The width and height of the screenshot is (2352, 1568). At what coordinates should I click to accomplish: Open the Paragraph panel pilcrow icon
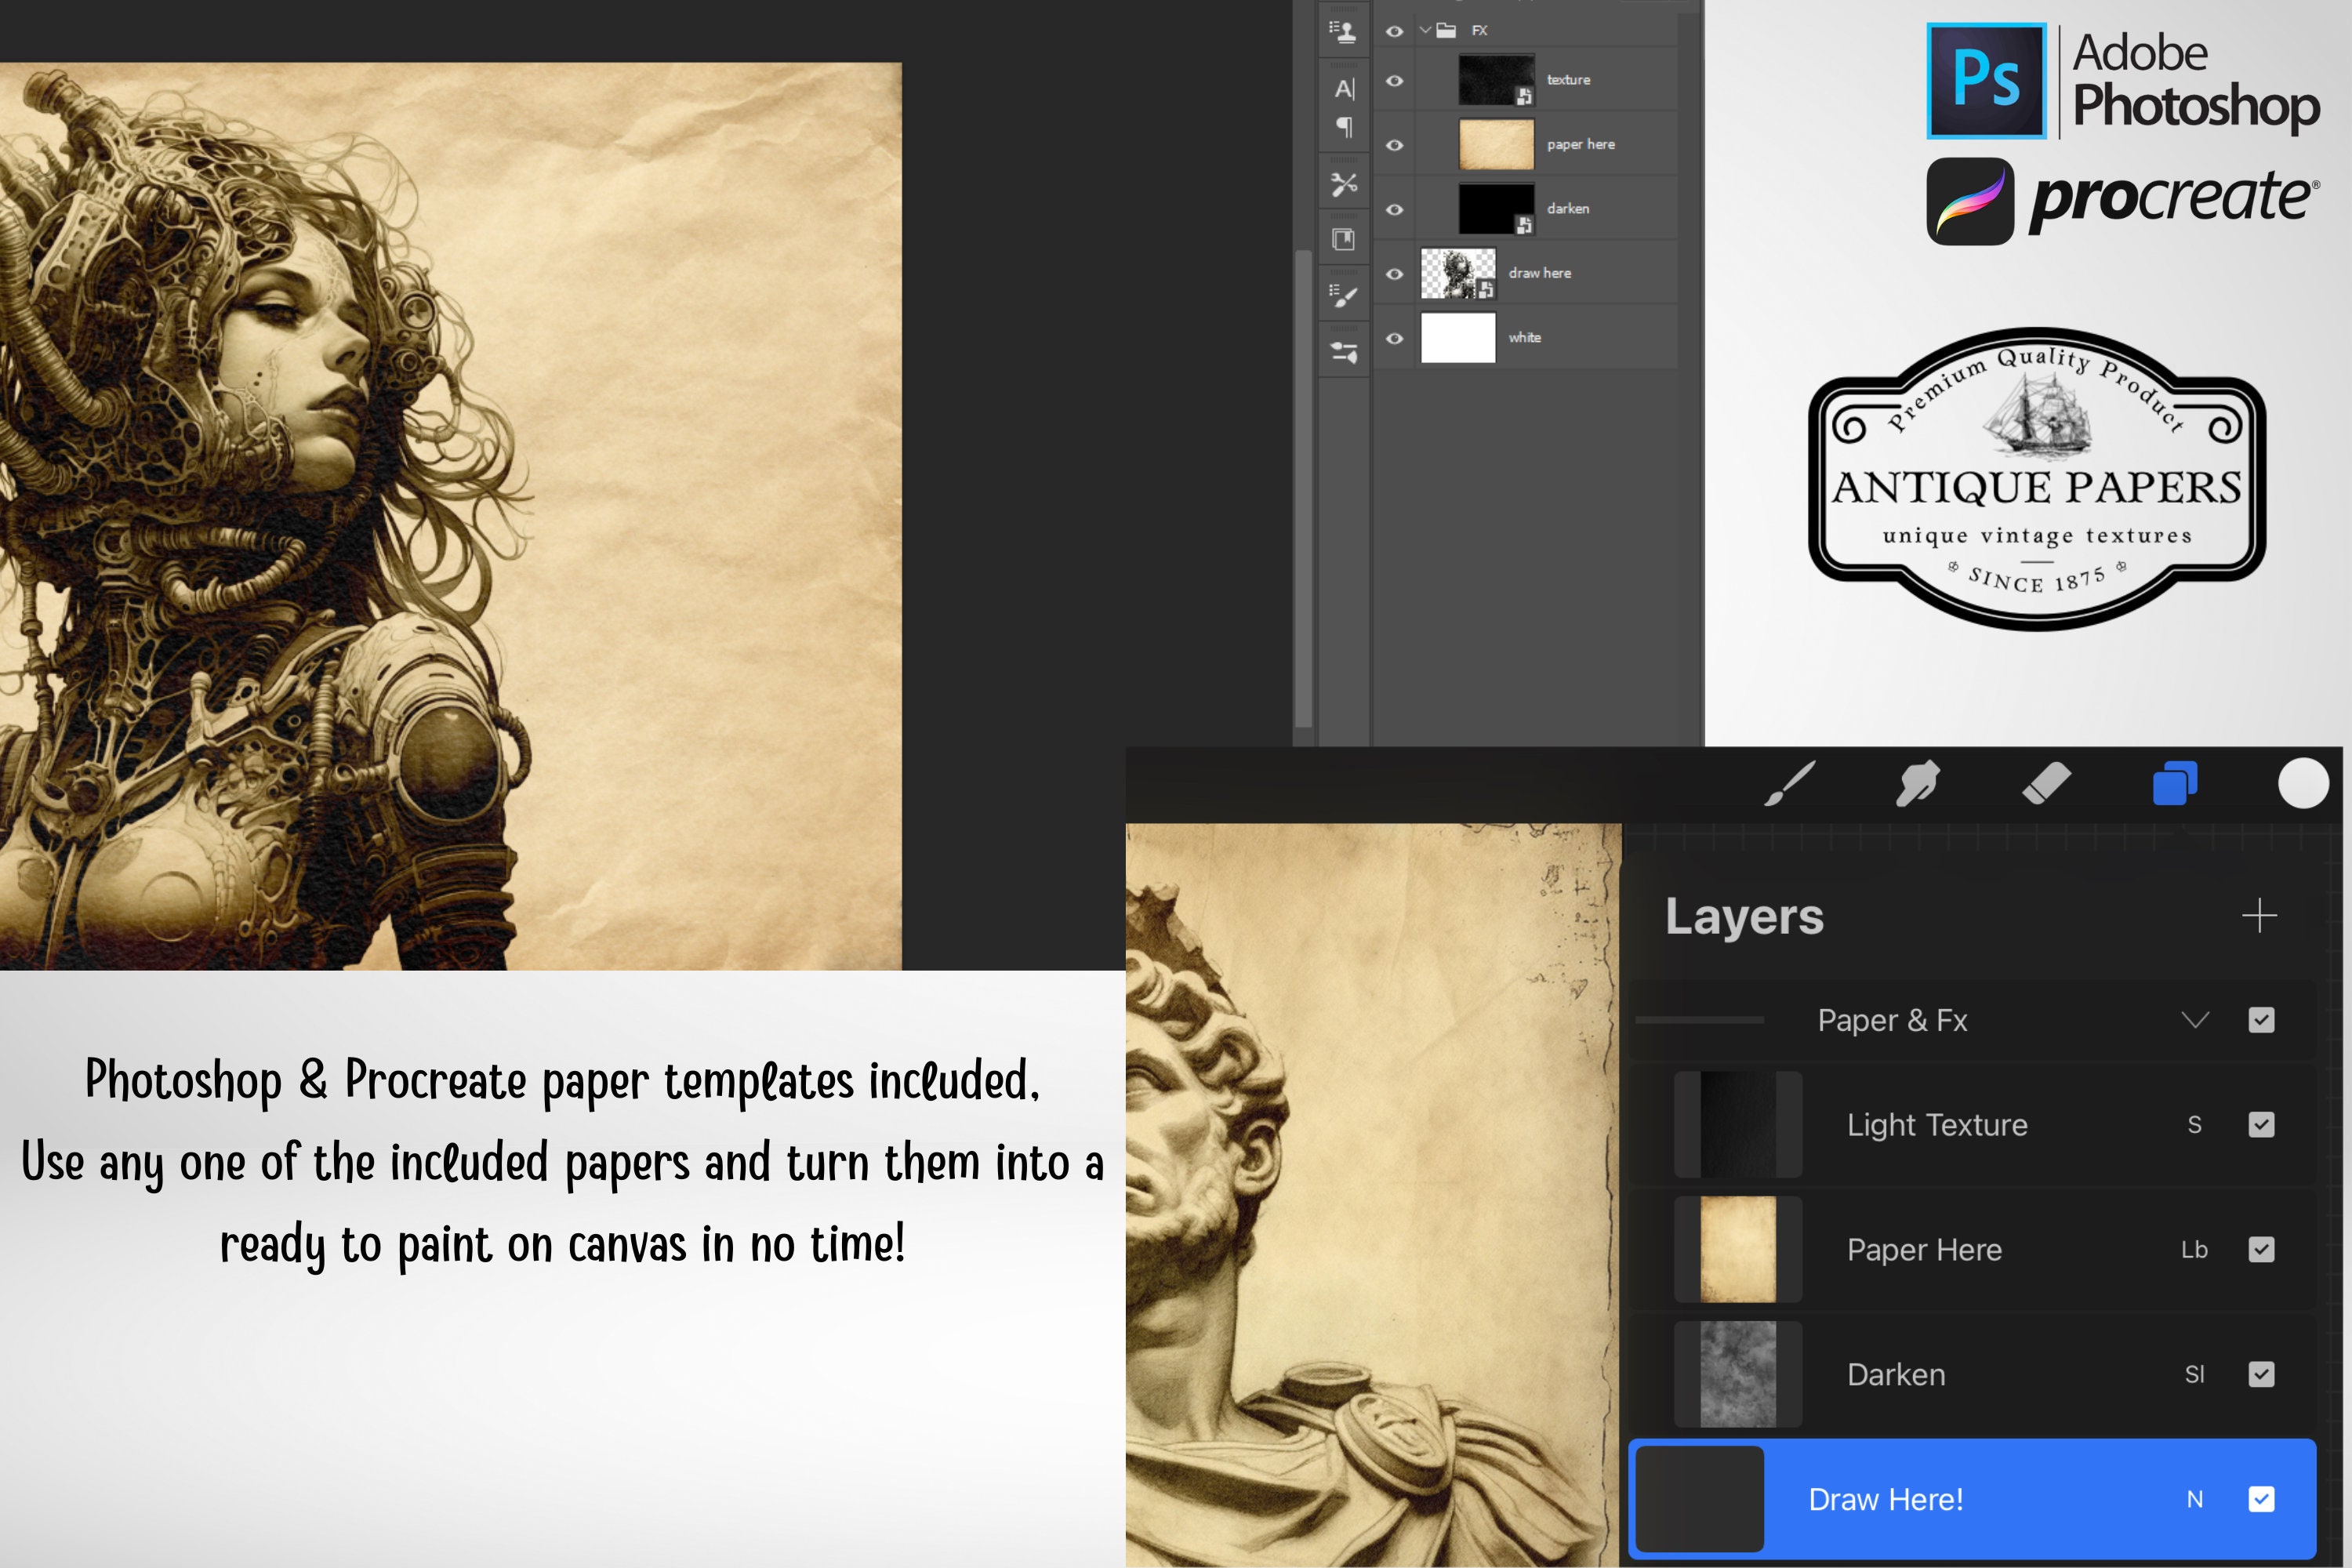(1344, 127)
